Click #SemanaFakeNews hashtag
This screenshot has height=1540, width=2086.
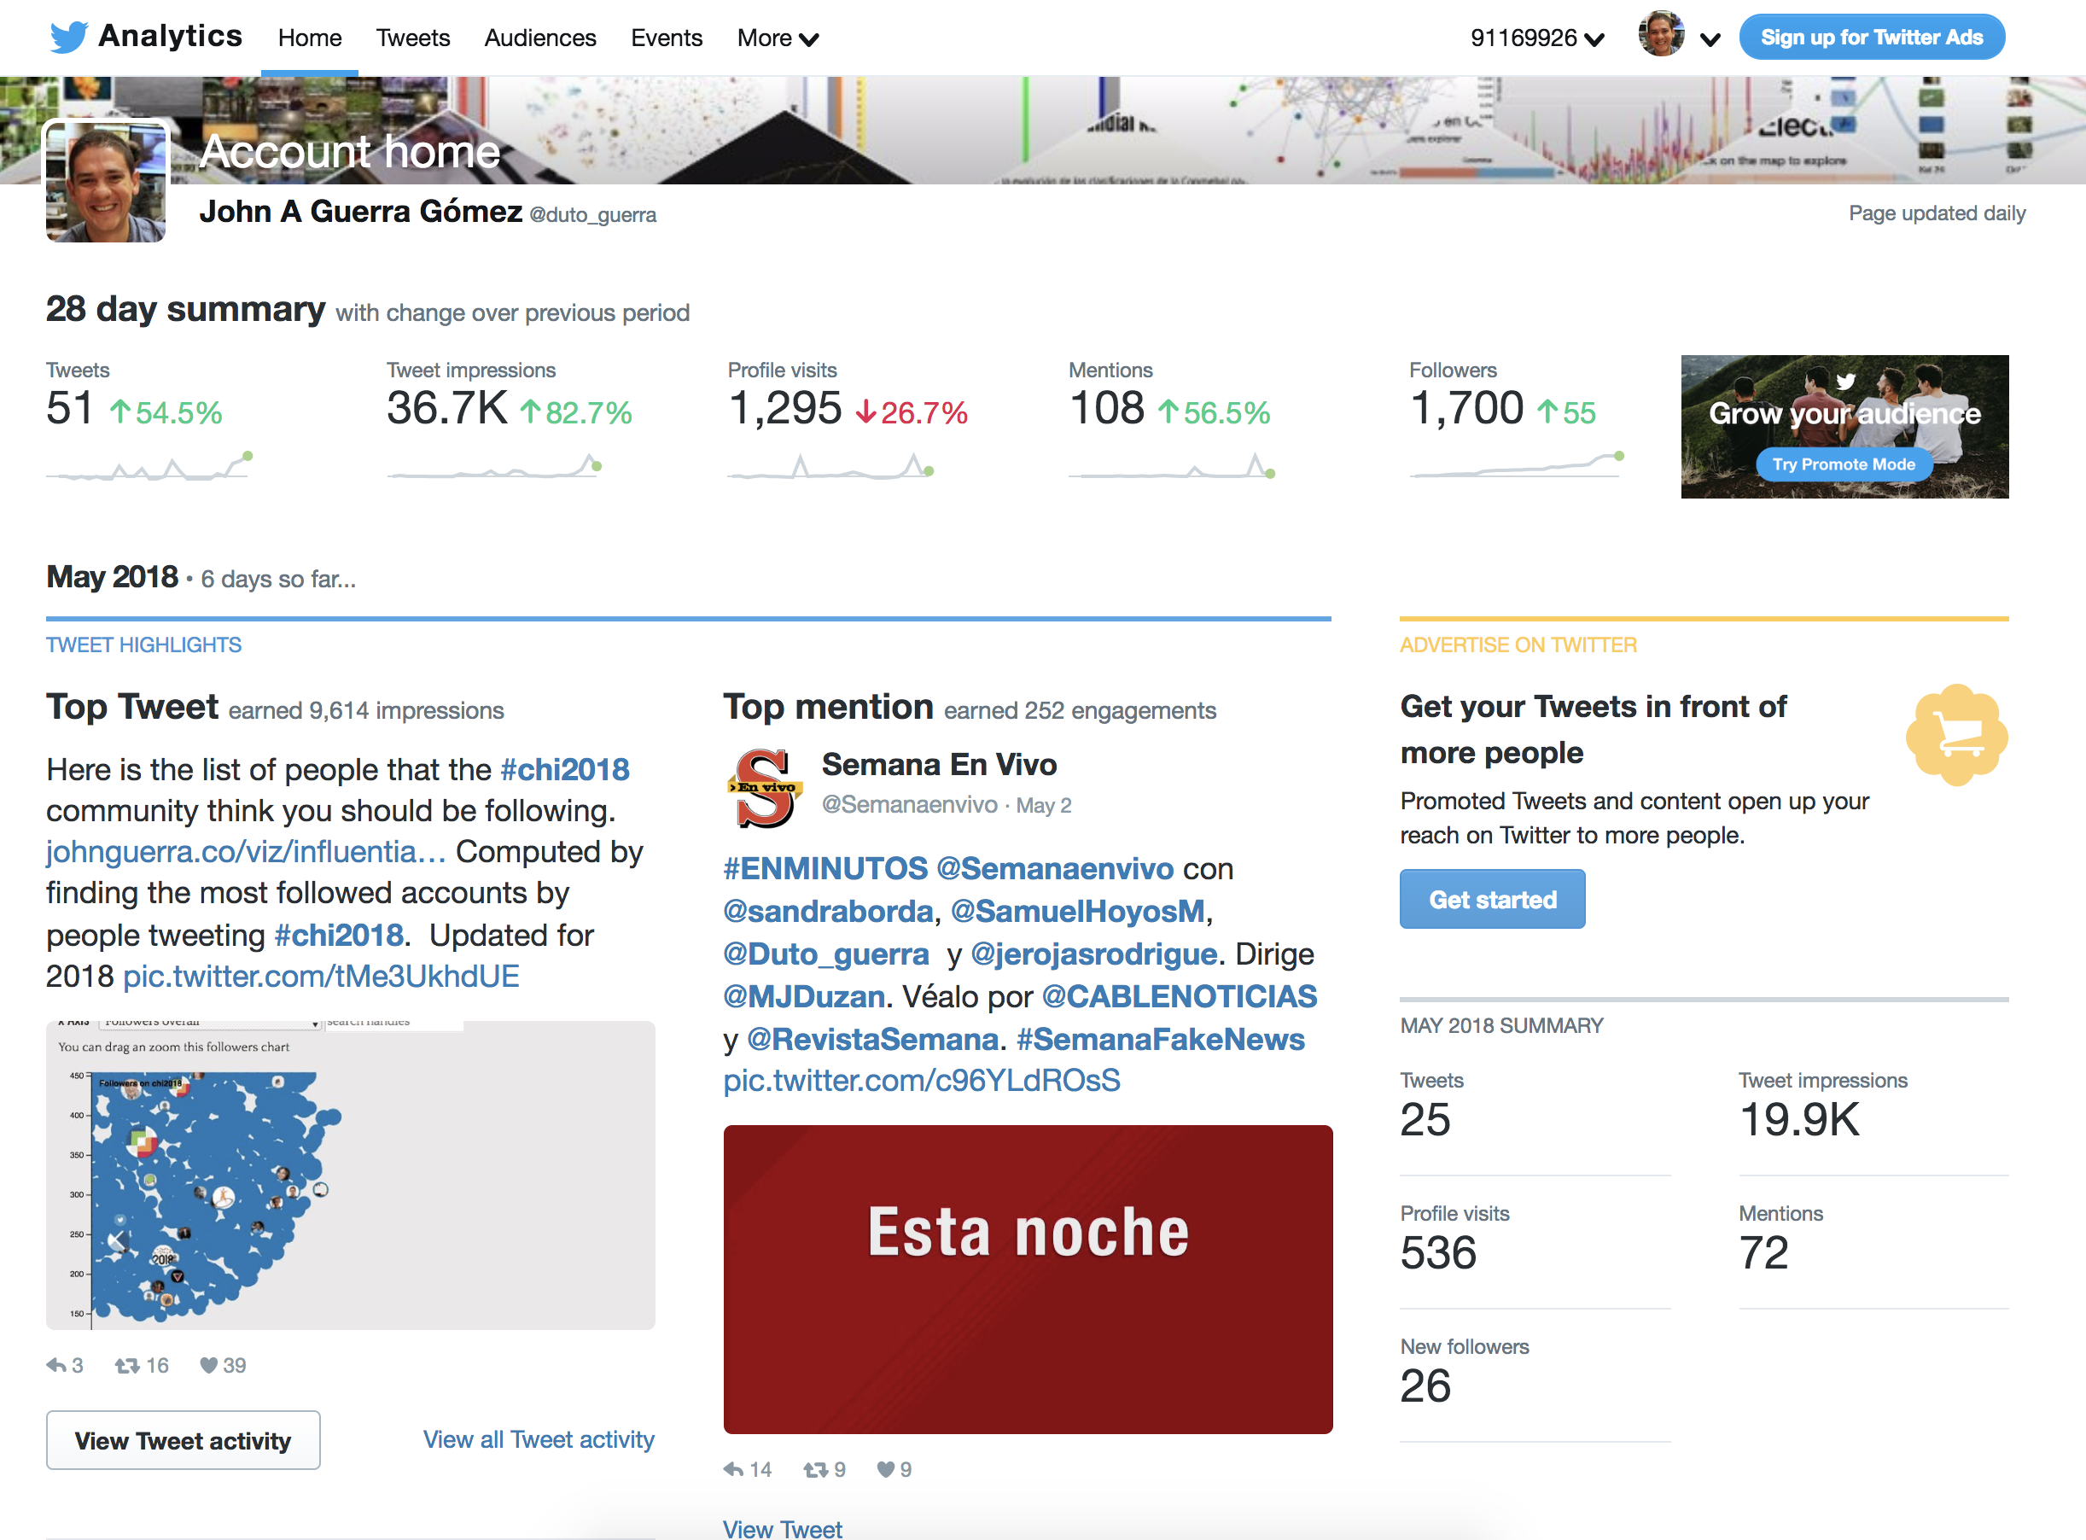click(x=1161, y=1038)
